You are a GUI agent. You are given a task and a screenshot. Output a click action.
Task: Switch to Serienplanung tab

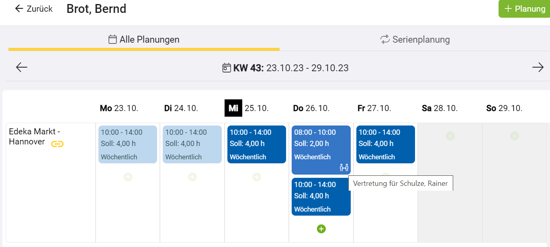click(x=415, y=39)
